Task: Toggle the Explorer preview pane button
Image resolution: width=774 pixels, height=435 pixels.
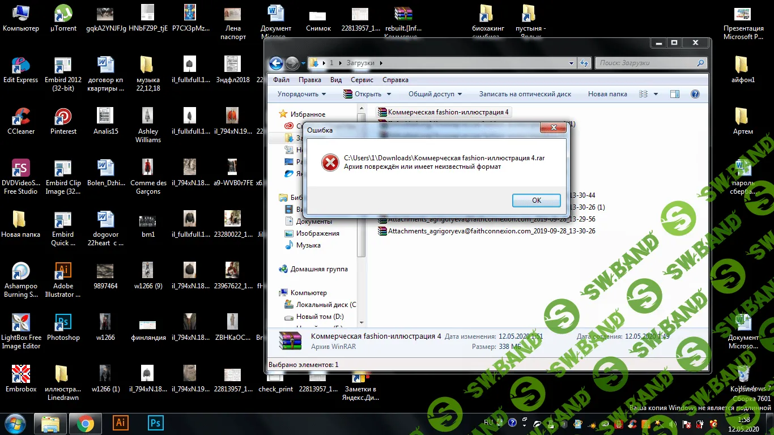Action: click(674, 94)
